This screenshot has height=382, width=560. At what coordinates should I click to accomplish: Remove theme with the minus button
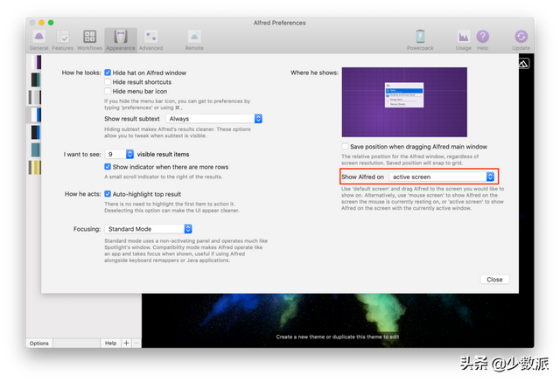point(136,344)
